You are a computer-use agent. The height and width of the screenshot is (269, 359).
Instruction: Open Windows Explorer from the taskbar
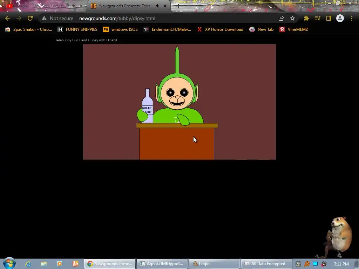tap(44, 264)
